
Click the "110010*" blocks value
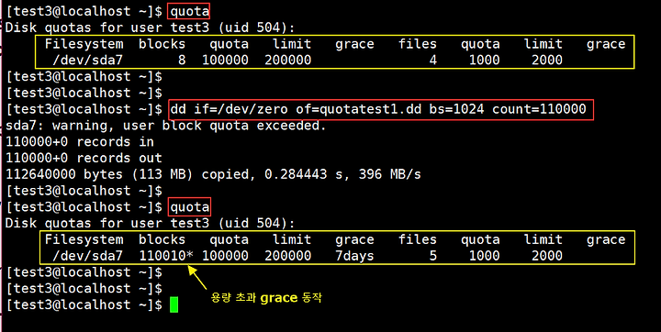tap(166, 256)
